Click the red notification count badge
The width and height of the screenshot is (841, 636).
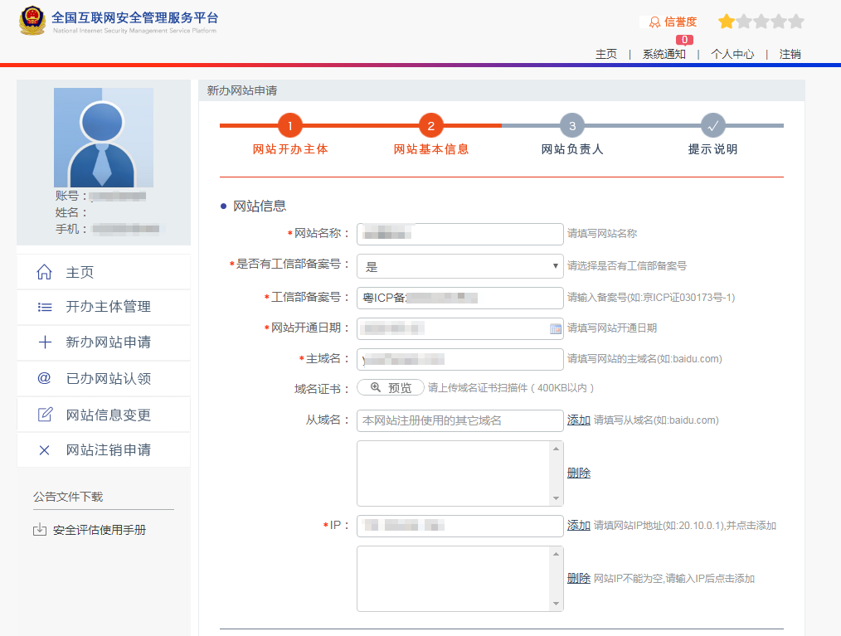(x=684, y=40)
